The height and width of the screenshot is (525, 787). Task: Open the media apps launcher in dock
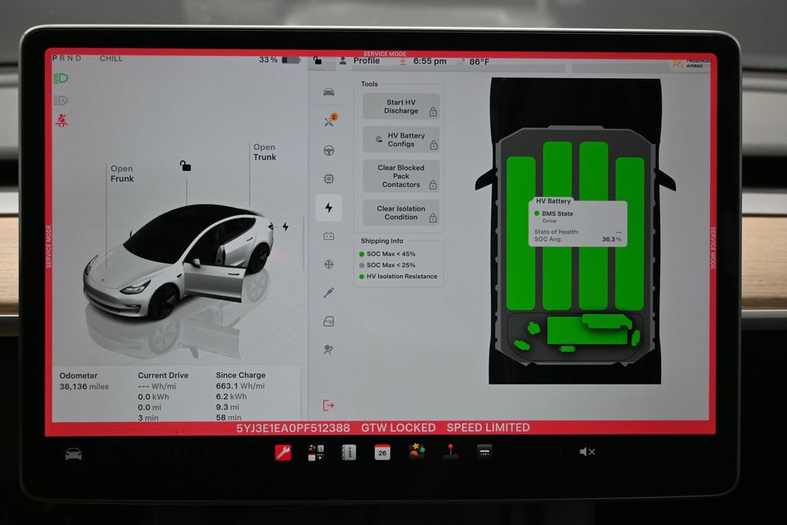(x=316, y=452)
